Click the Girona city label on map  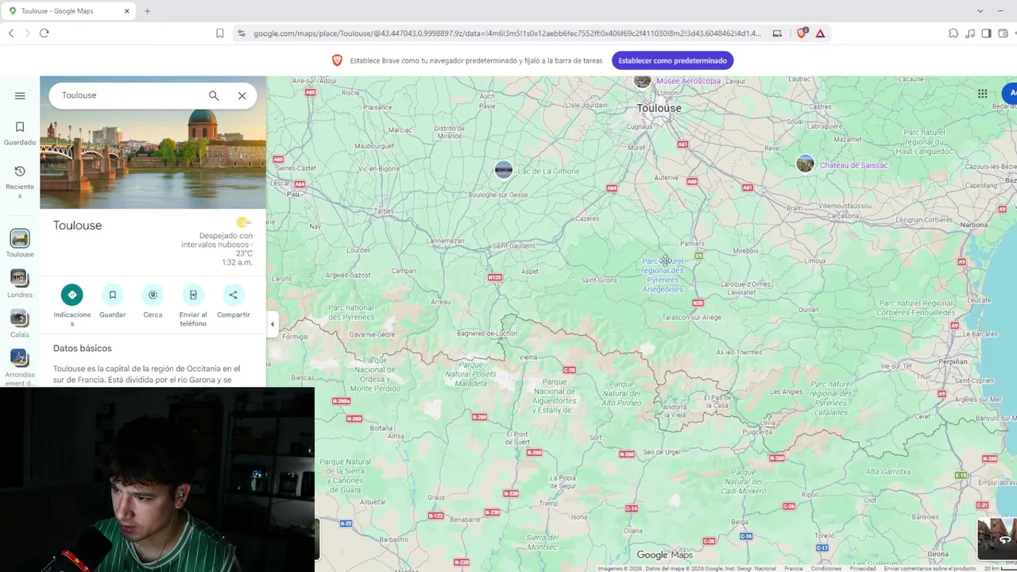pos(938,554)
